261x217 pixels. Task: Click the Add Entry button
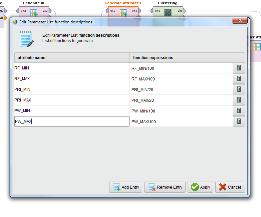126,187
